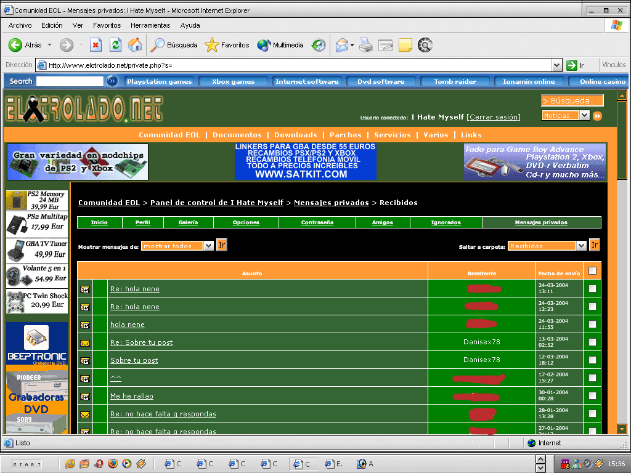Screen dimensions: 631x473
Task: Open the Archivo menu
Action: 20,25
